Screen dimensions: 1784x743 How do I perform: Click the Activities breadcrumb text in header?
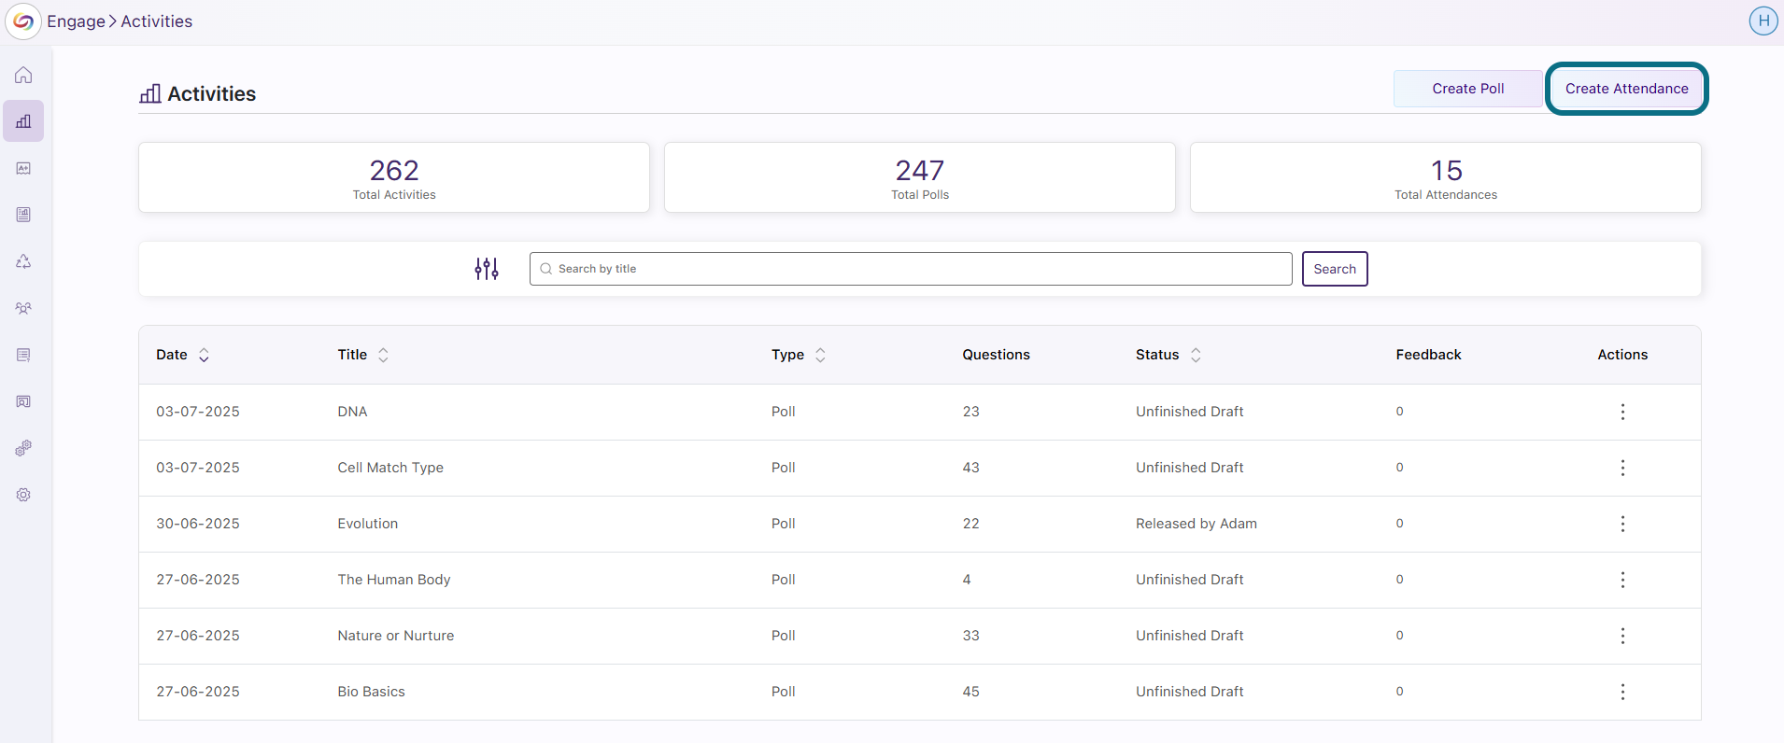click(157, 21)
